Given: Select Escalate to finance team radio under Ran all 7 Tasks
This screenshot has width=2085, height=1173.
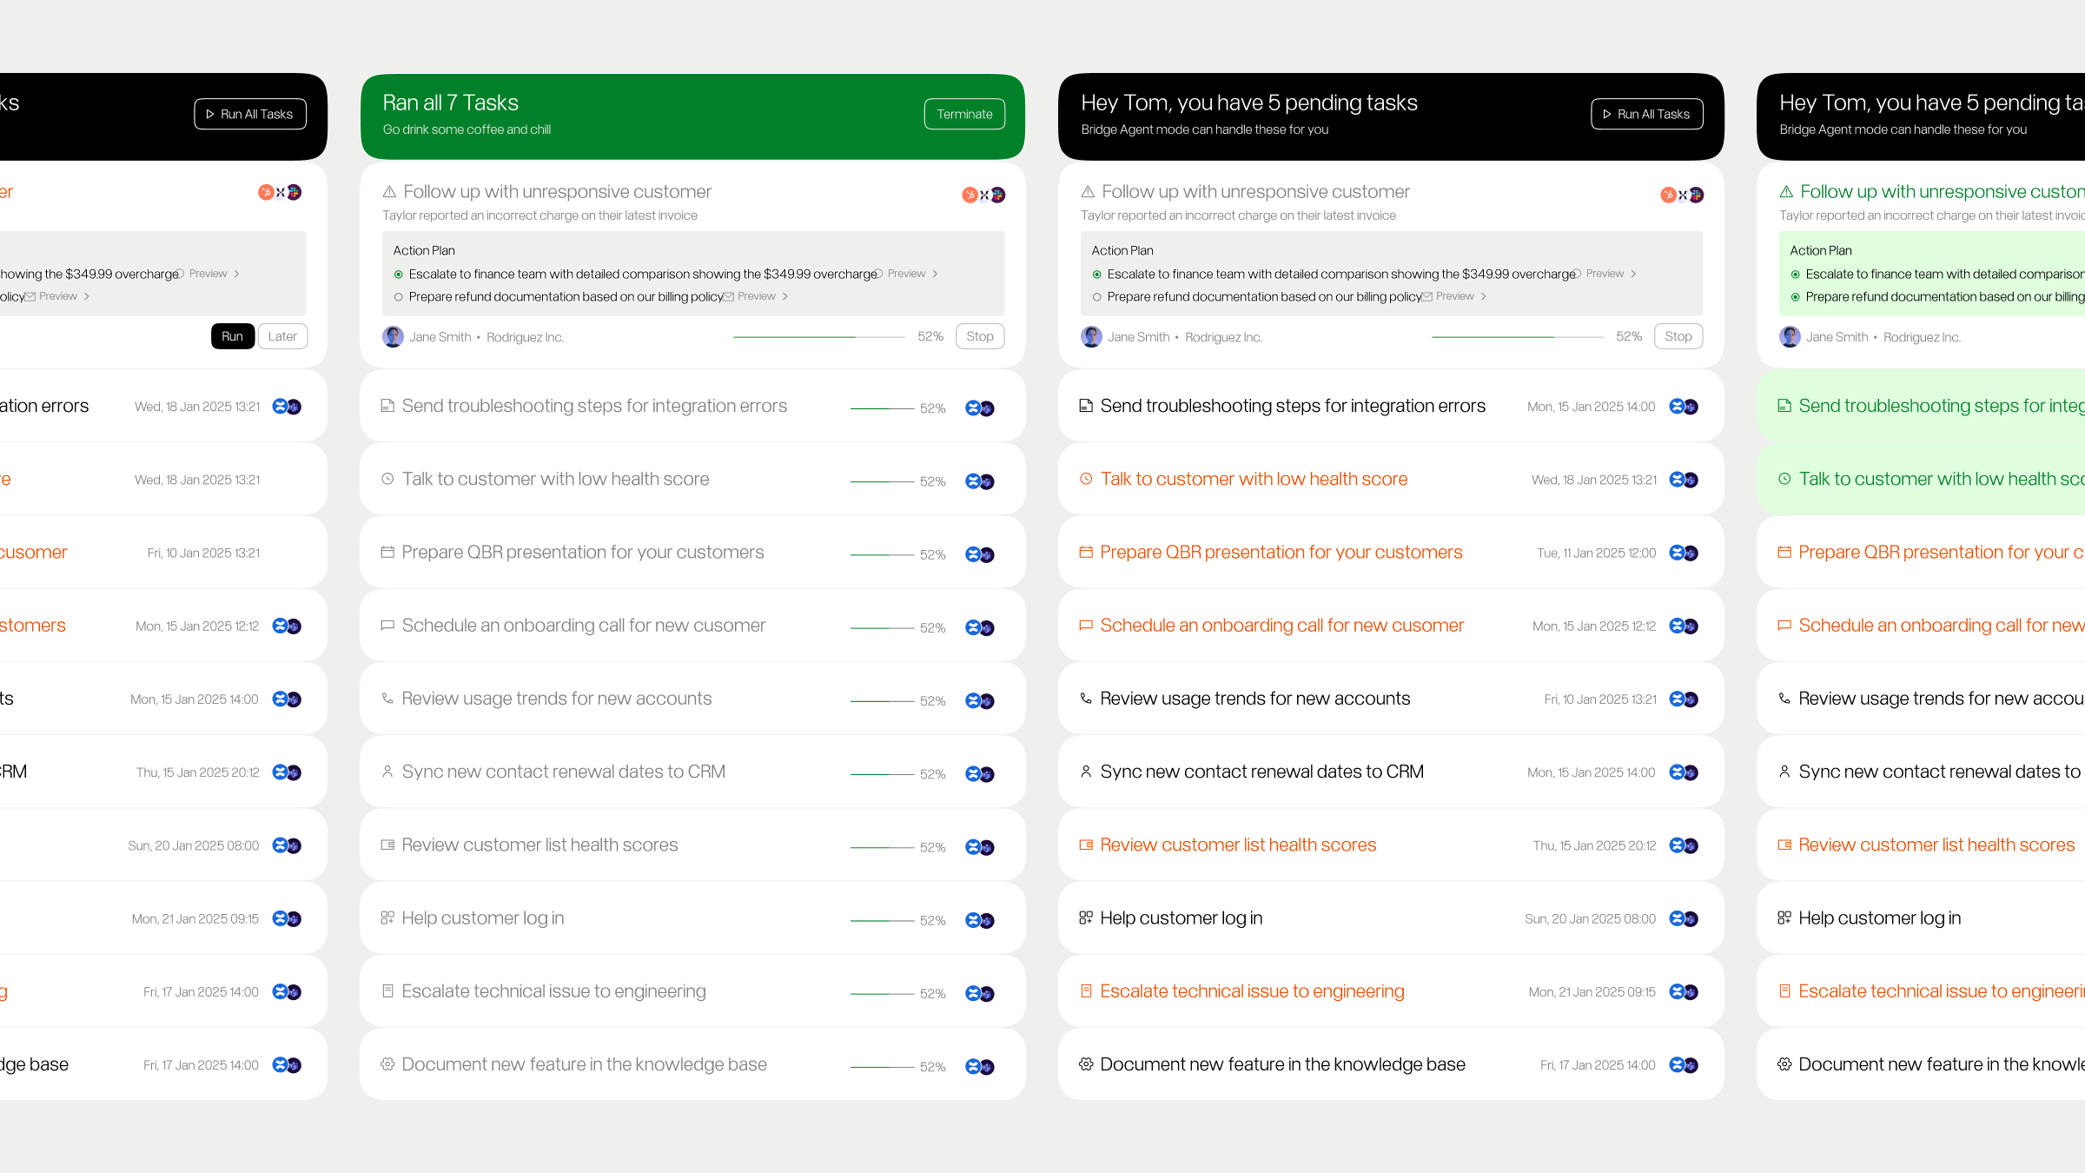Looking at the screenshot, I should (x=399, y=275).
